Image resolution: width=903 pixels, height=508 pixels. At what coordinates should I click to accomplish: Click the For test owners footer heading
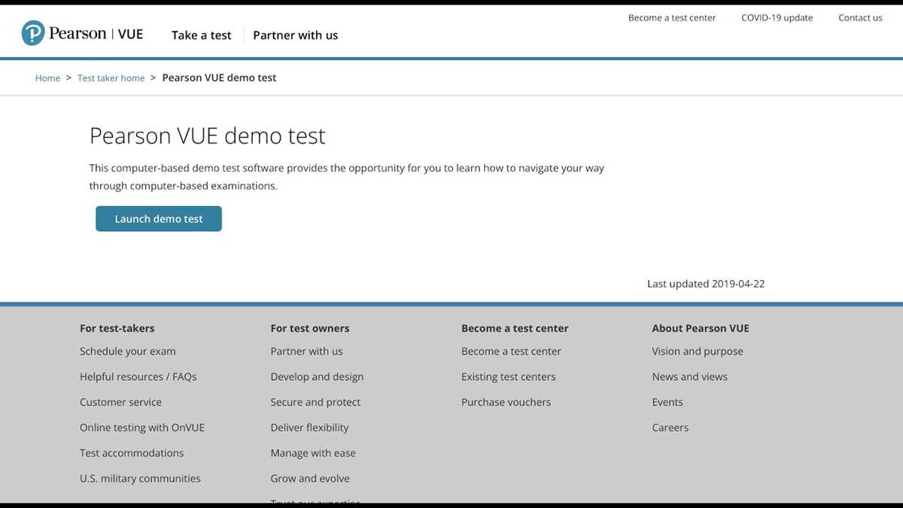click(310, 329)
